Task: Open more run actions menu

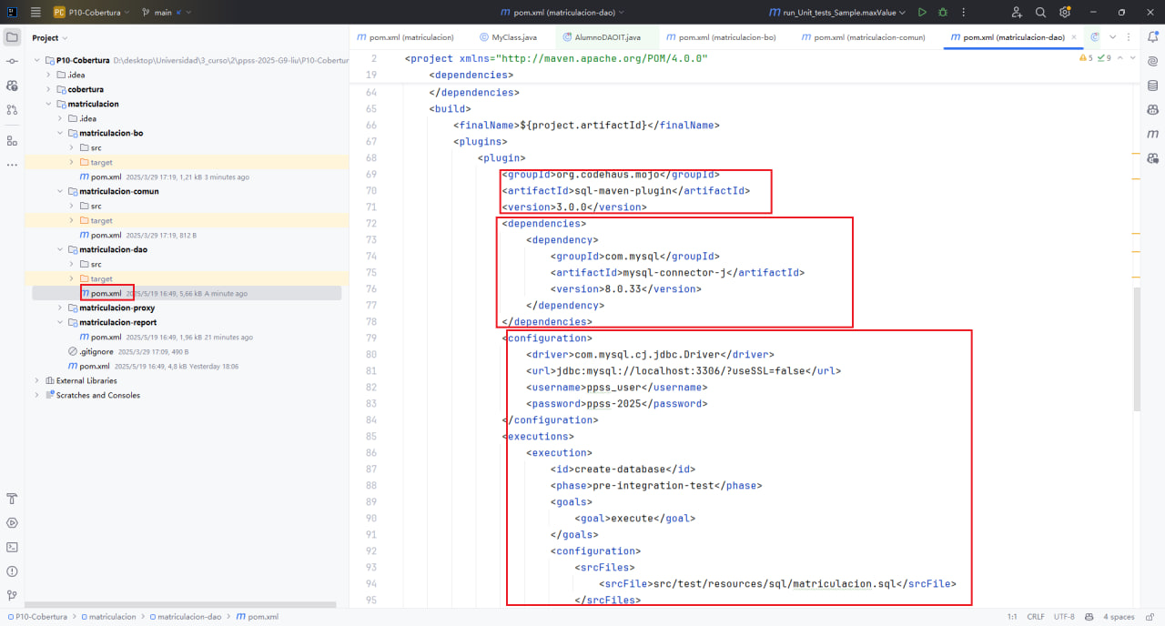Action: [963, 13]
